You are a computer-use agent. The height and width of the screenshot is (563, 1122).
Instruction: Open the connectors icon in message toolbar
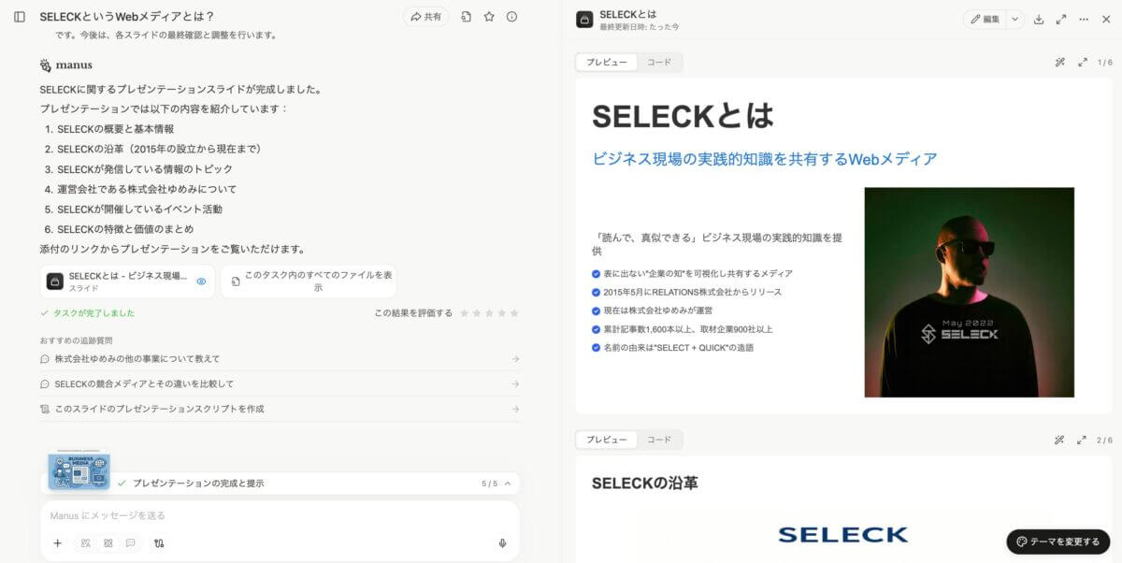point(159,543)
